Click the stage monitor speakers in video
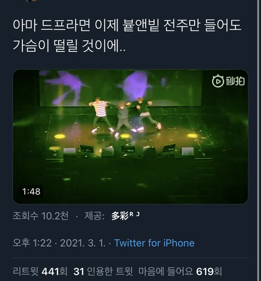 tap(129, 150)
